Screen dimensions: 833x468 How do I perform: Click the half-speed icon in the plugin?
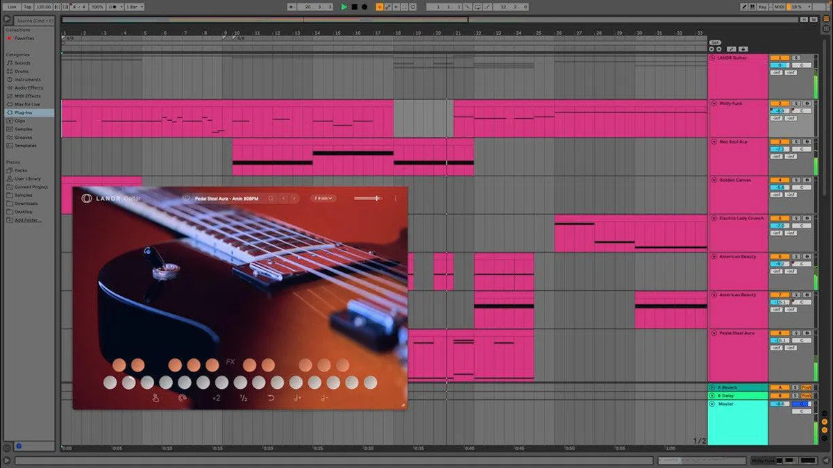pos(244,398)
